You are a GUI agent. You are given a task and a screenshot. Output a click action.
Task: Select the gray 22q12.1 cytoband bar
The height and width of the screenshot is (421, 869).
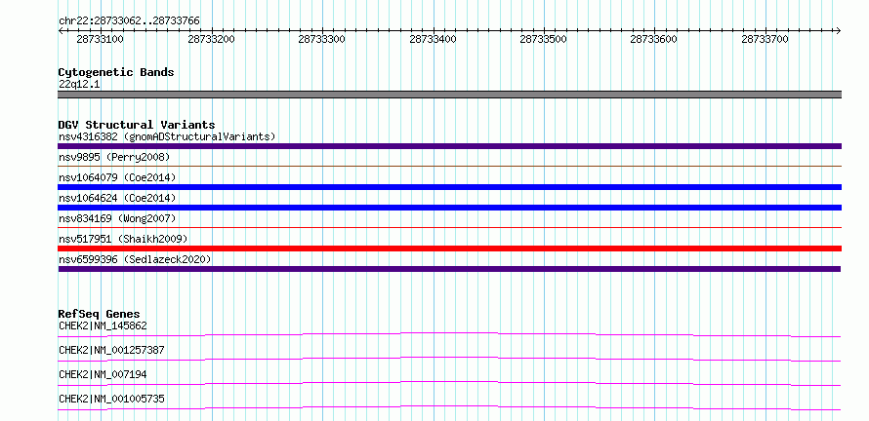pyautogui.click(x=449, y=95)
